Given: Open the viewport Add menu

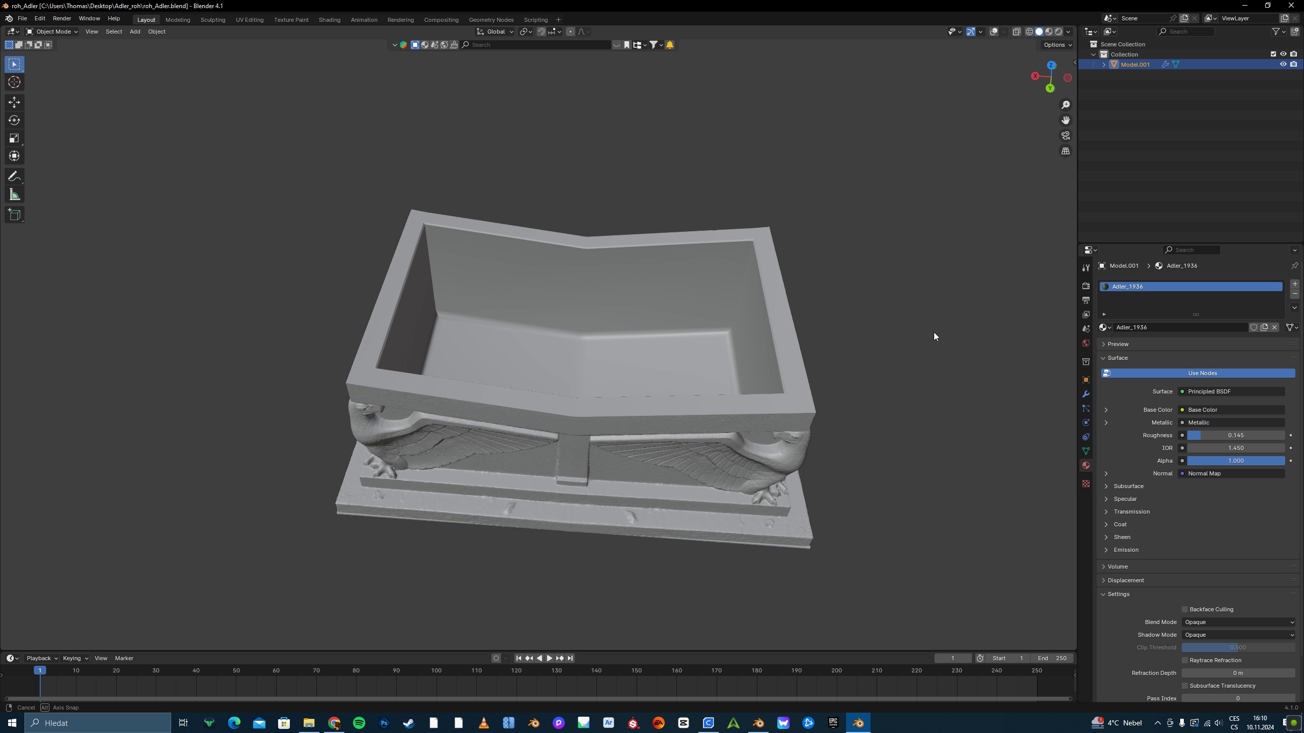Looking at the screenshot, I should 135,32.
